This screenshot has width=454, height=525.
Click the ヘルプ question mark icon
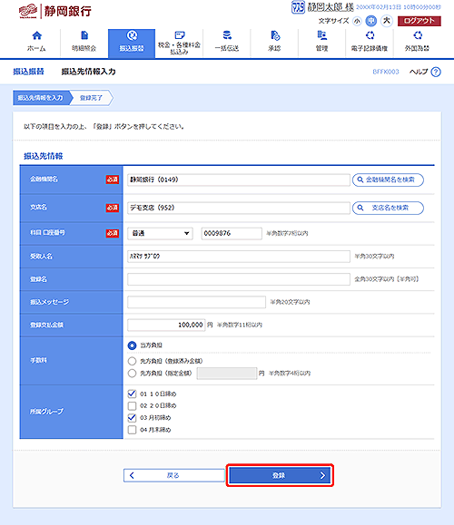(436, 72)
